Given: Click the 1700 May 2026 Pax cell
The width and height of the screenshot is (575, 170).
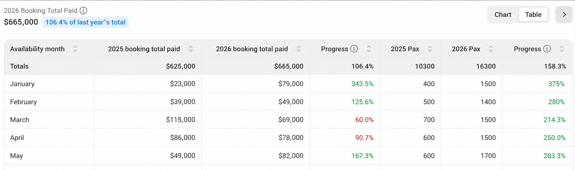Looking at the screenshot, I should [488, 156].
